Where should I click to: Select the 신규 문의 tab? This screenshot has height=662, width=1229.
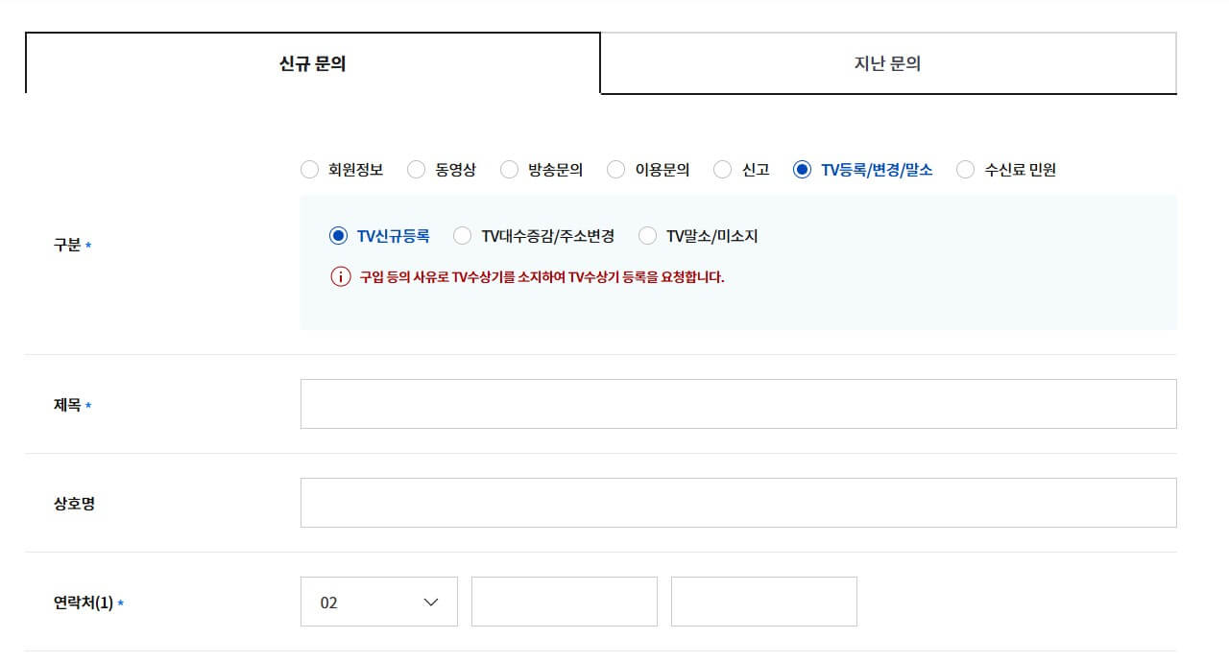pyautogui.click(x=312, y=61)
